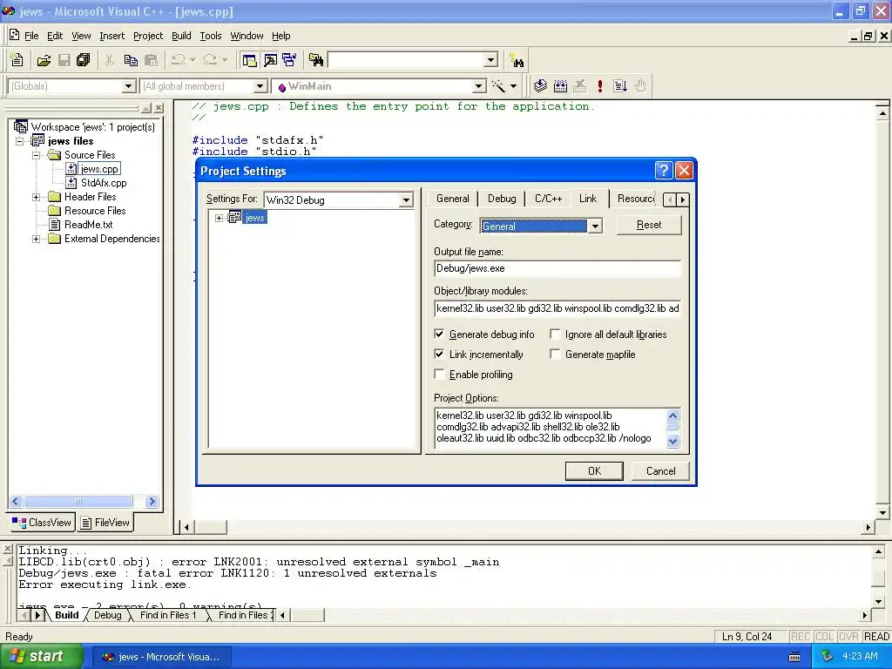This screenshot has height=669, width=892.
Task: Click the Output file name field
Action: click(x=557, y=268)
